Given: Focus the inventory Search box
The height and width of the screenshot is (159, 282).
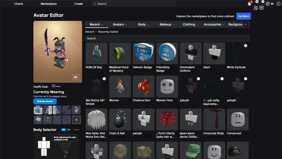Looking at the screenshot, I should tap(167, 38).
